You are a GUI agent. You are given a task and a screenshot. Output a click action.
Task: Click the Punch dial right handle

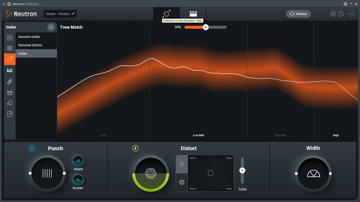[x=64, y=173]
